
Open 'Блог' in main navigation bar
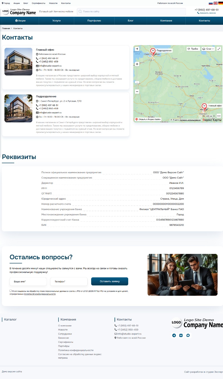point(130,21)
